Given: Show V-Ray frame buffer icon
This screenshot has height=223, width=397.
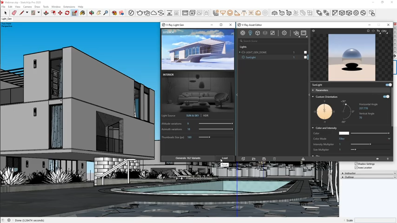Looking at the screenshot, I should pyautogui.click(x=185, y=13).
